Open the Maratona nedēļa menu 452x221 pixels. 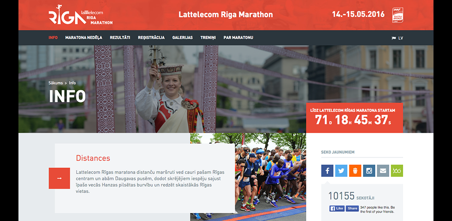point(83,38)
